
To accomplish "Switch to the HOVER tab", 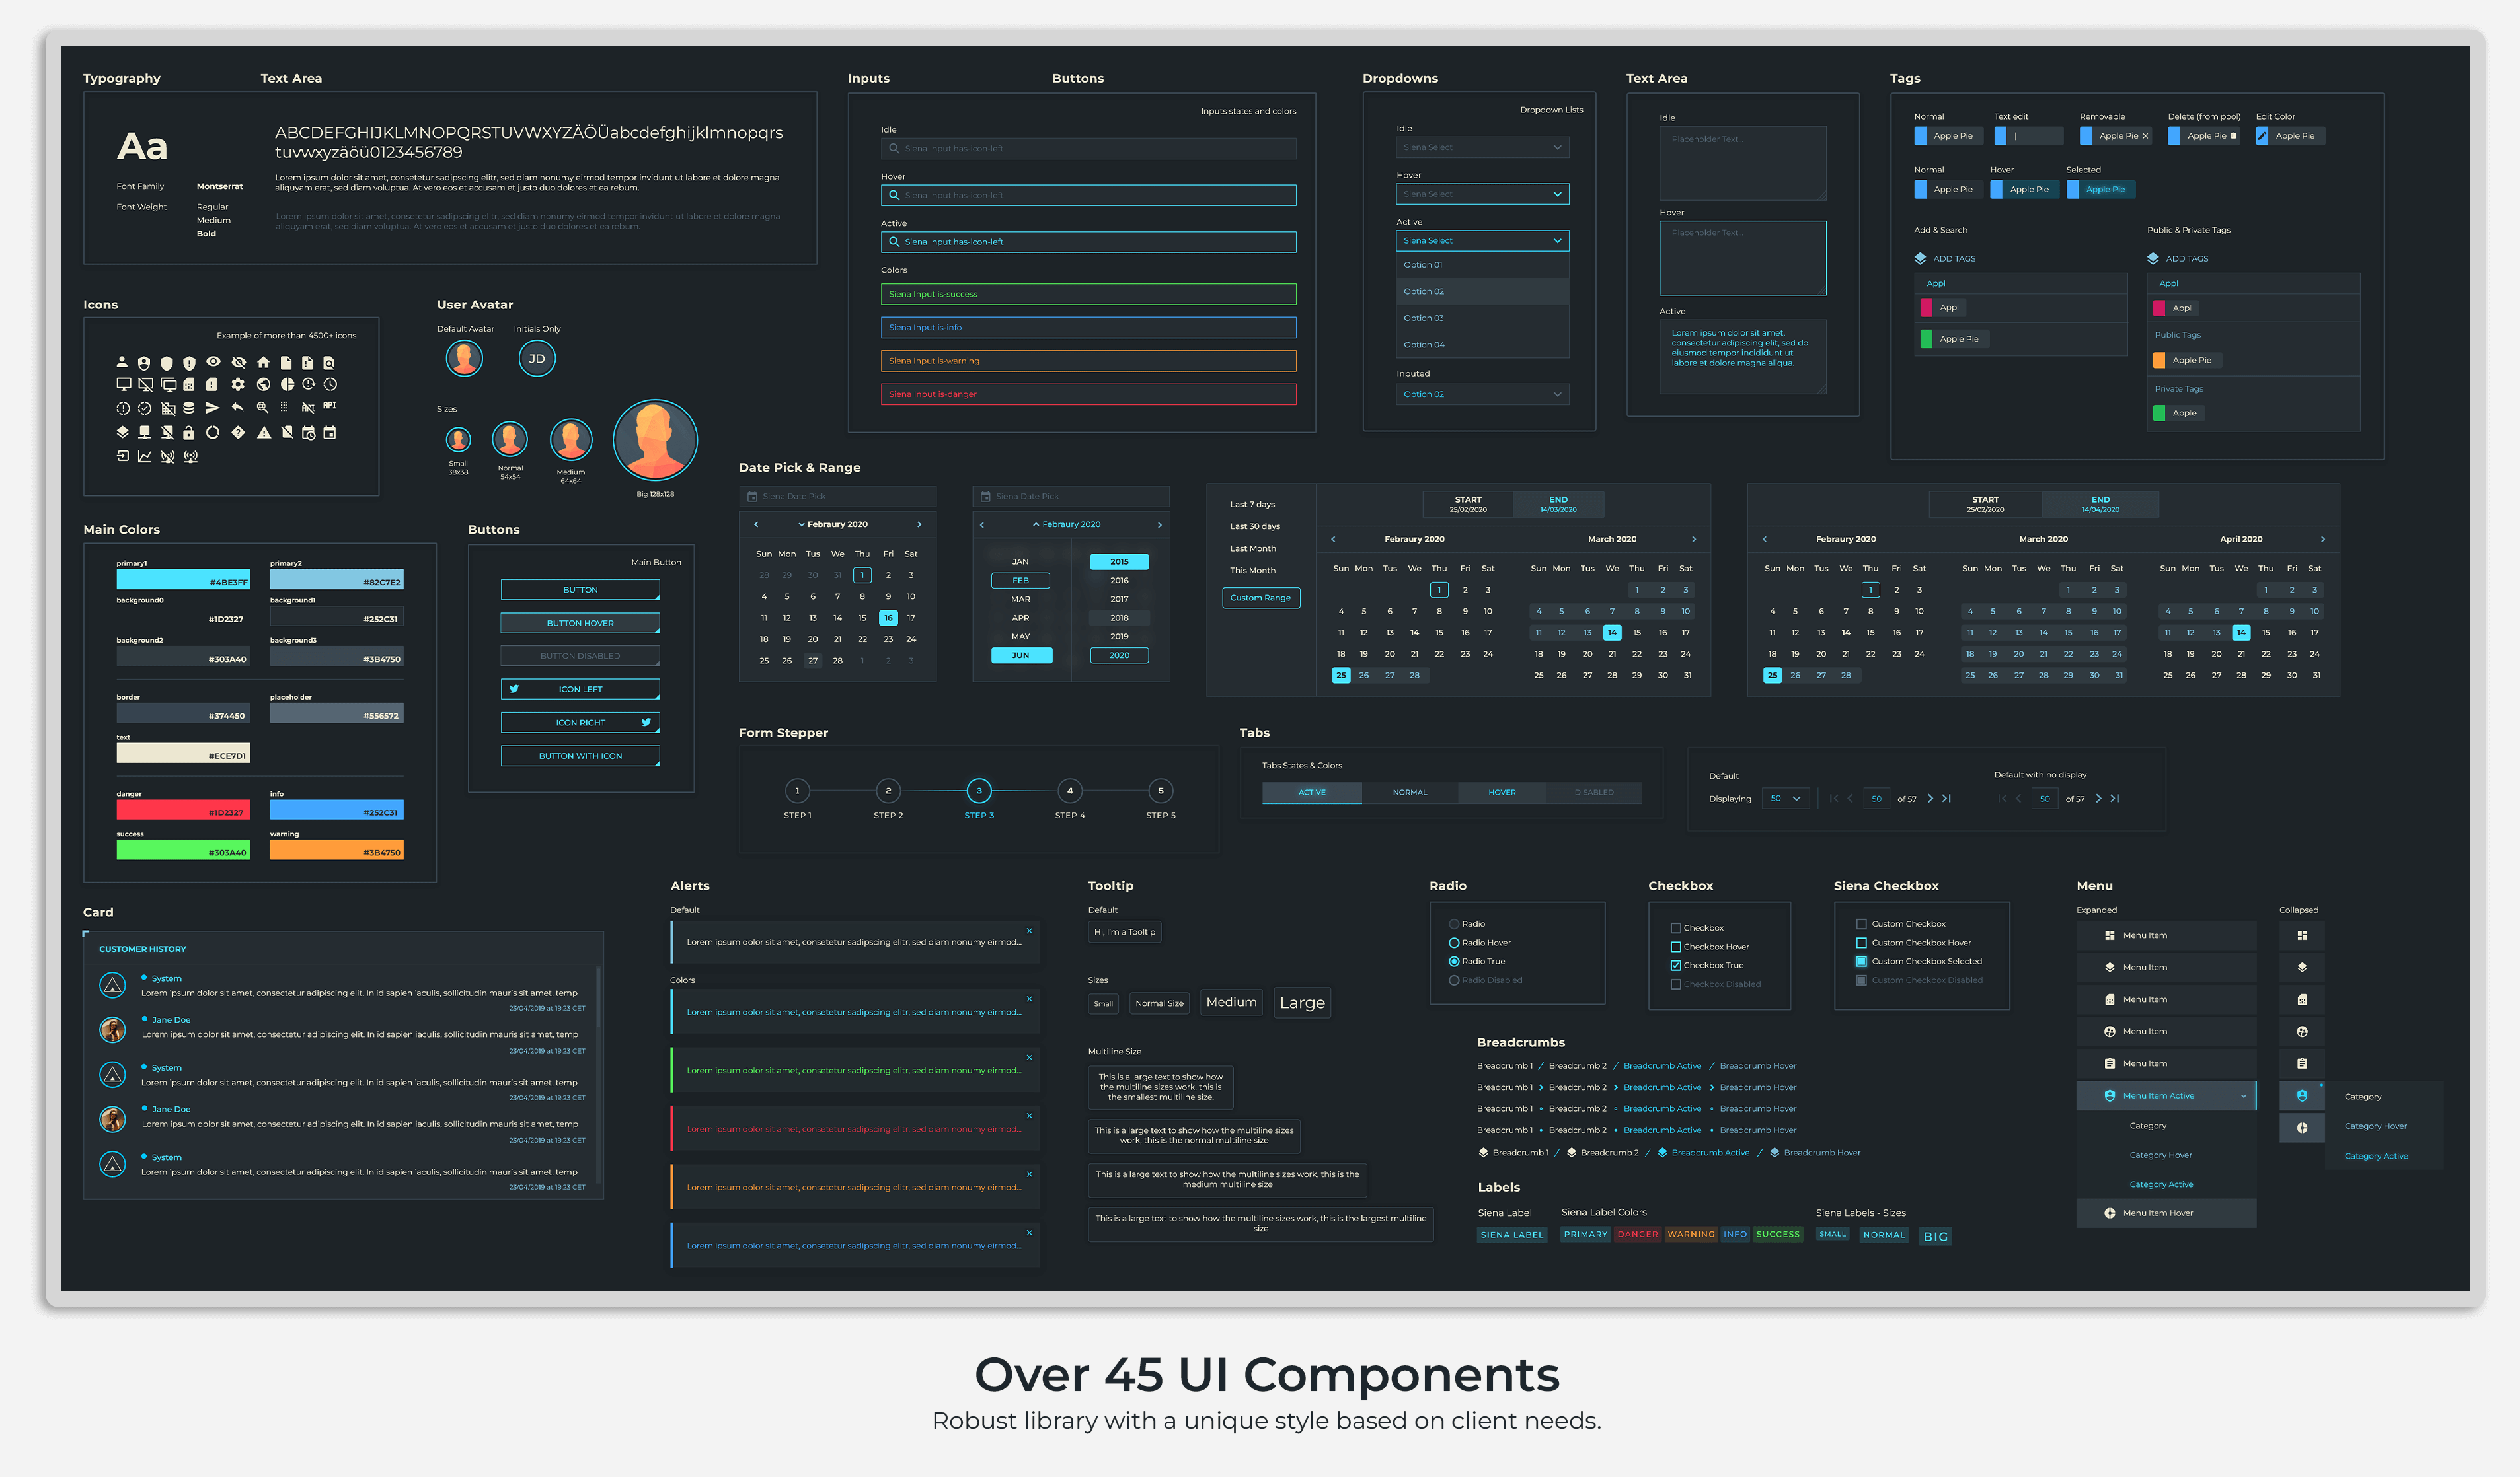I will tap(1502, 793).
